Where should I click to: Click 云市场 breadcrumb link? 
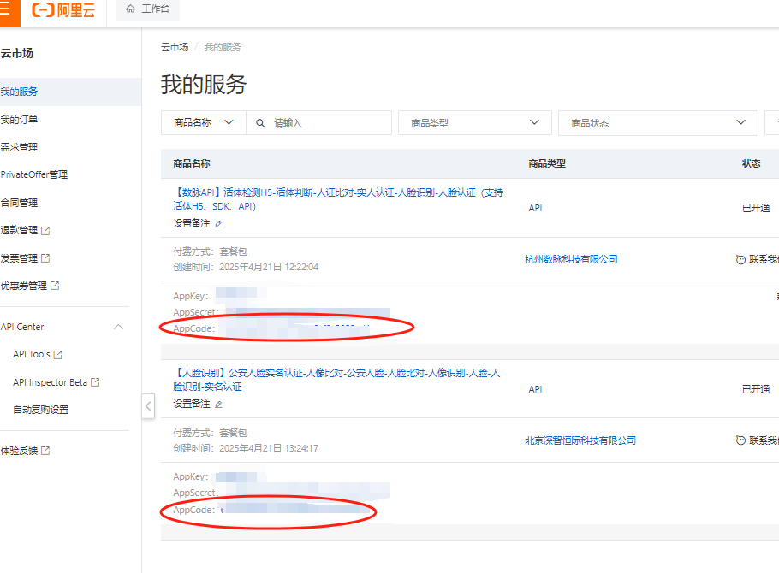coord(175,47)
